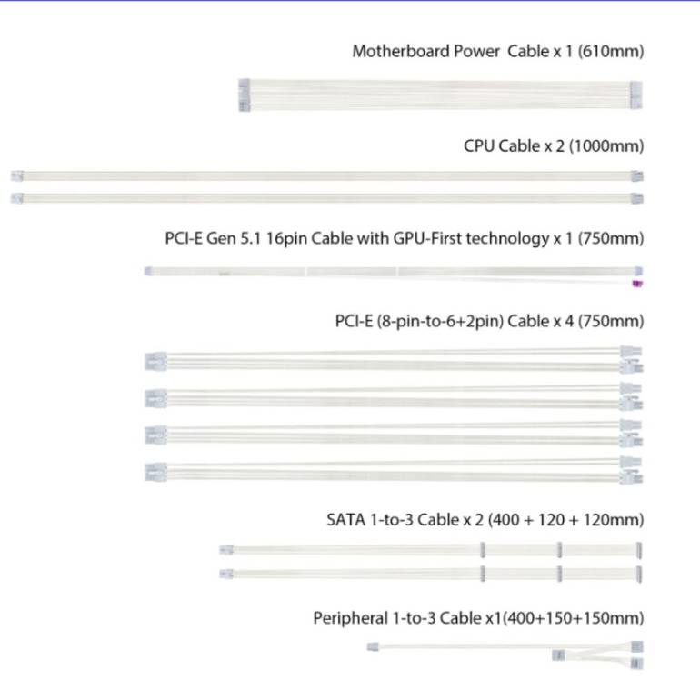Screen dimensions: 700x700
Task: Select the upper SATA cable image
Action: pyautogui.click(x=431, y=550)
